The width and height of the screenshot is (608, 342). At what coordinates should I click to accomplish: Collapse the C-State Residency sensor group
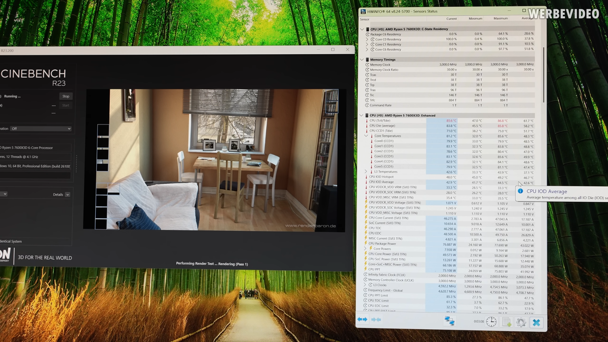pos(362,29)
